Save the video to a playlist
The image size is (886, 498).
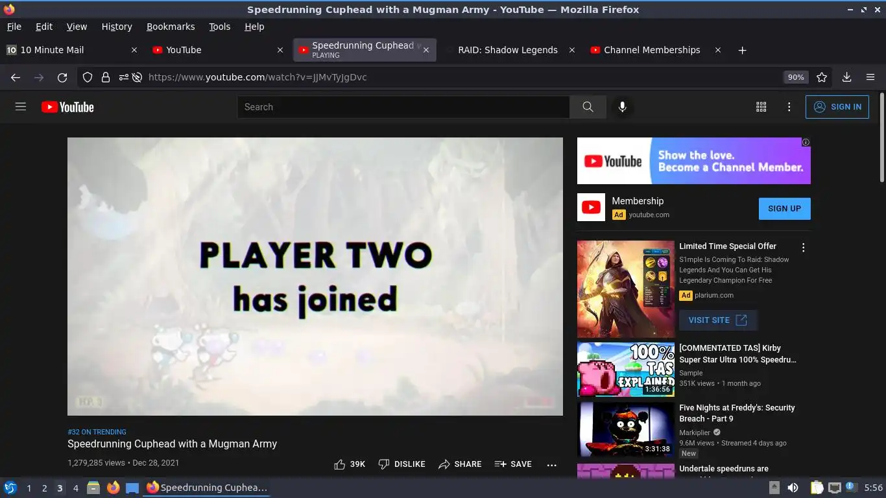coord(513,464)
